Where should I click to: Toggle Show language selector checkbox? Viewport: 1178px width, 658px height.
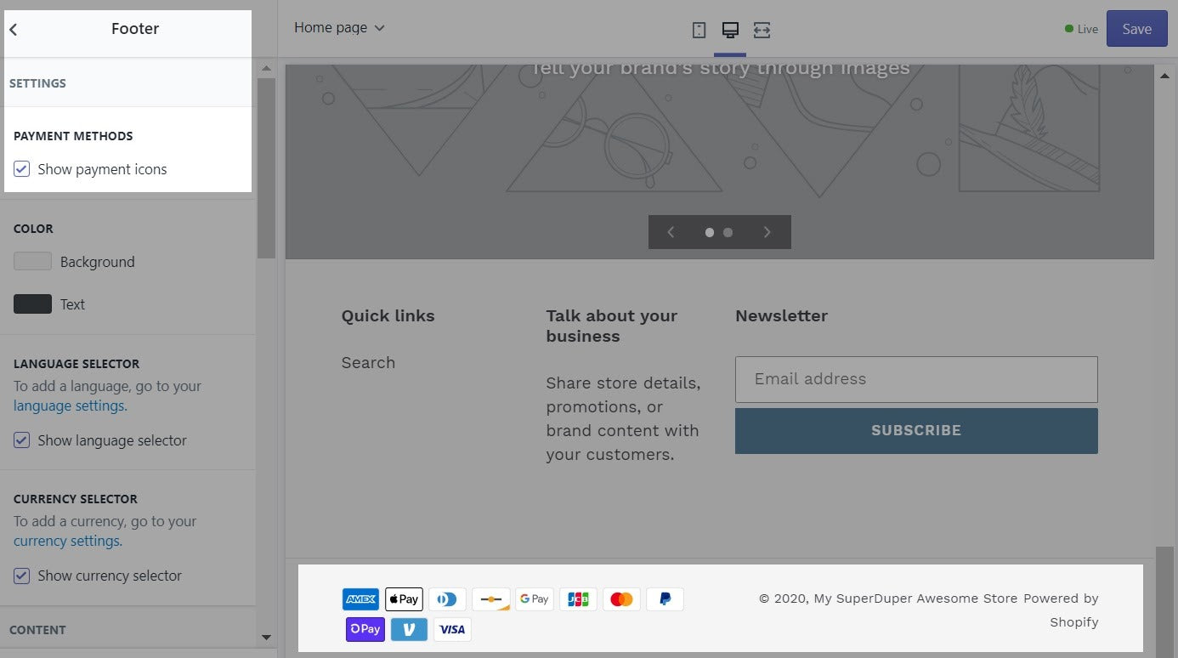click(x=22, y=440)
